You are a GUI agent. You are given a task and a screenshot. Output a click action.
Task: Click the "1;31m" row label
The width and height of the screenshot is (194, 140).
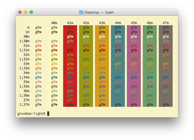(24, 50)
